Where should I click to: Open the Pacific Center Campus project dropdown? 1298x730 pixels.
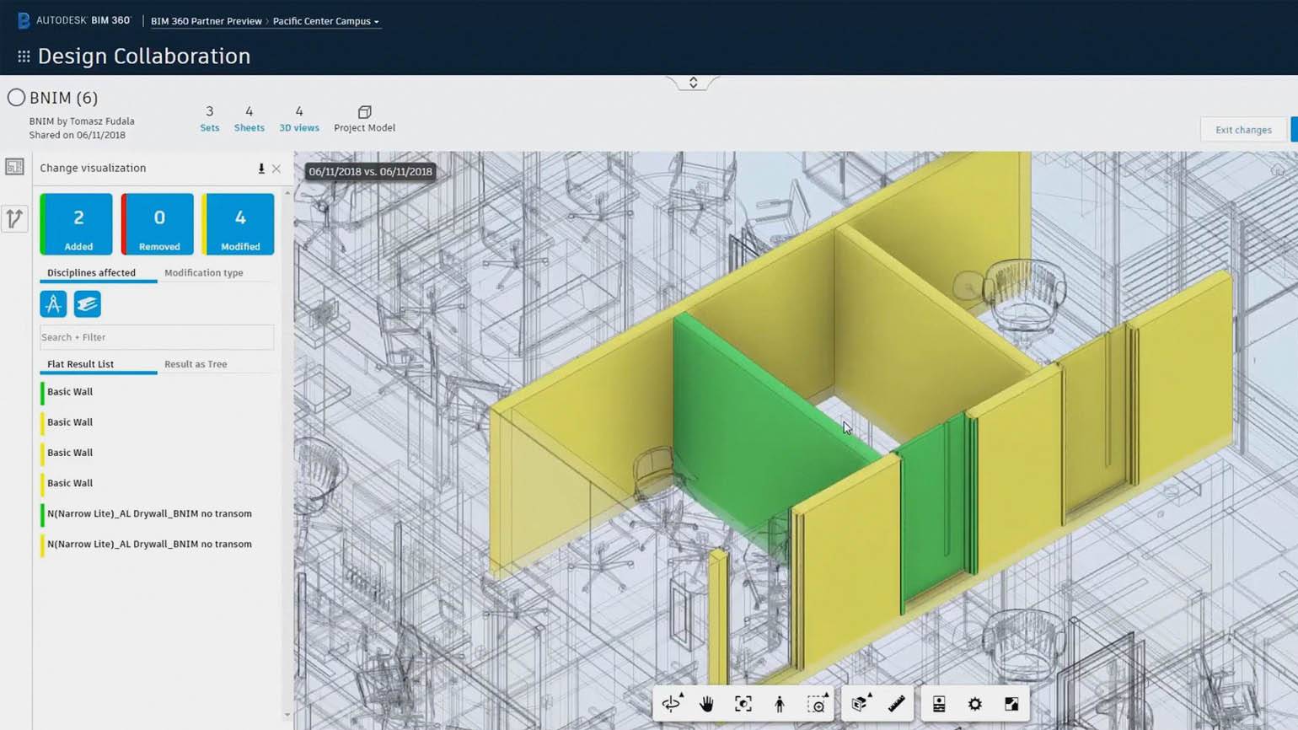point(326,21)
